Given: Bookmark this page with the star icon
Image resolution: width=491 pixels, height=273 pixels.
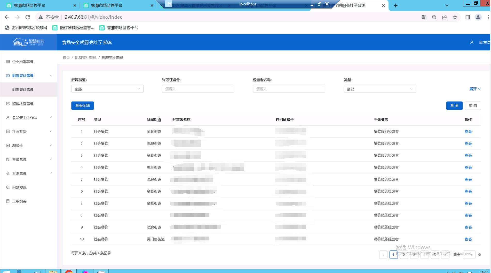Looking at the screenshot, I should pos(455,17).
